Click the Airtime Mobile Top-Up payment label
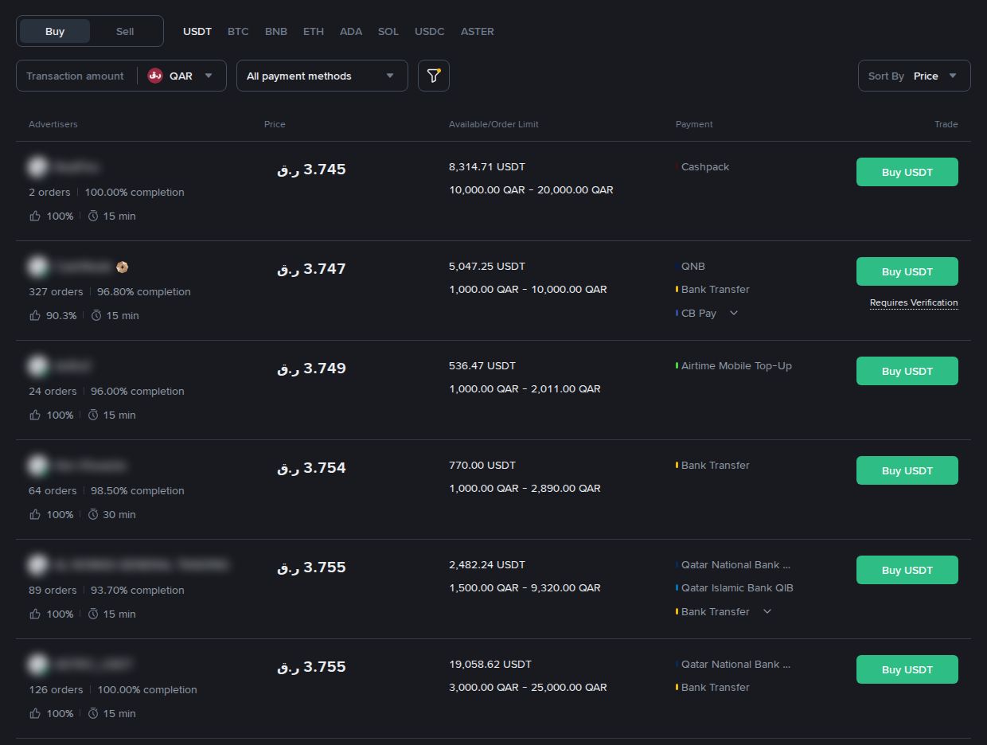Viewport: 987px width, 745px height. point(736,366)
